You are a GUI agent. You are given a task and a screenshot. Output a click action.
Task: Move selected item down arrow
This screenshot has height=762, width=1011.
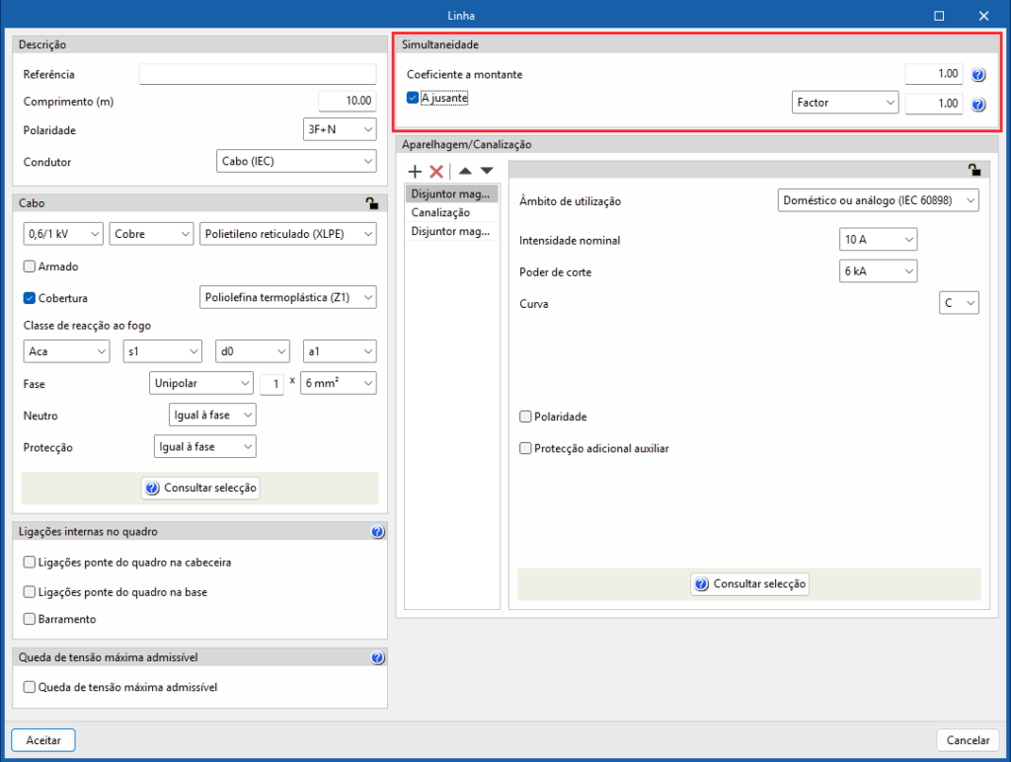coord(487,171)
